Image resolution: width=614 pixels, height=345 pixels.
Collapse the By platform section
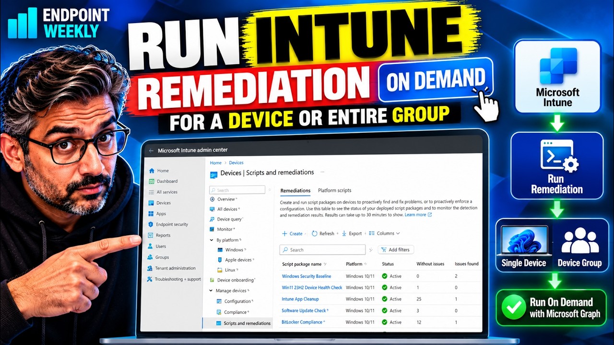click(212, 240)
